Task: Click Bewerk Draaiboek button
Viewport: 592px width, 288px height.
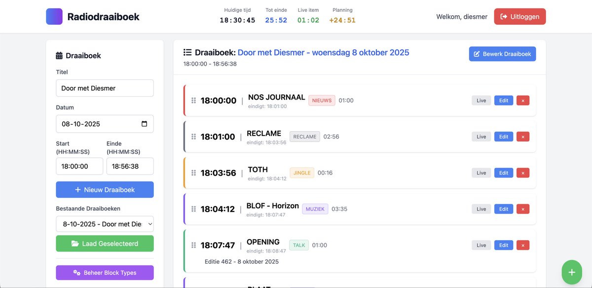Action: 502,54
